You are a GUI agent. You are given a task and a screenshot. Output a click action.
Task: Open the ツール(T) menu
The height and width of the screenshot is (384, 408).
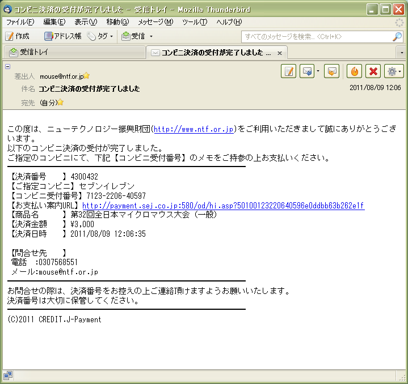point(195,22)
